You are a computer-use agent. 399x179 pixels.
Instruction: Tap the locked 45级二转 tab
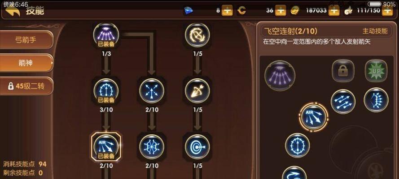coord(26,86)
